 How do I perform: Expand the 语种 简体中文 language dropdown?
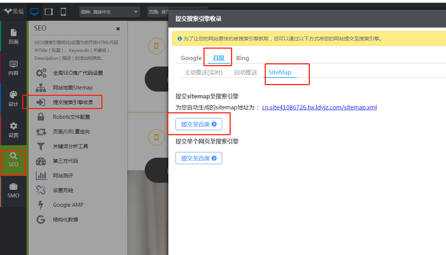pos(109,12)
